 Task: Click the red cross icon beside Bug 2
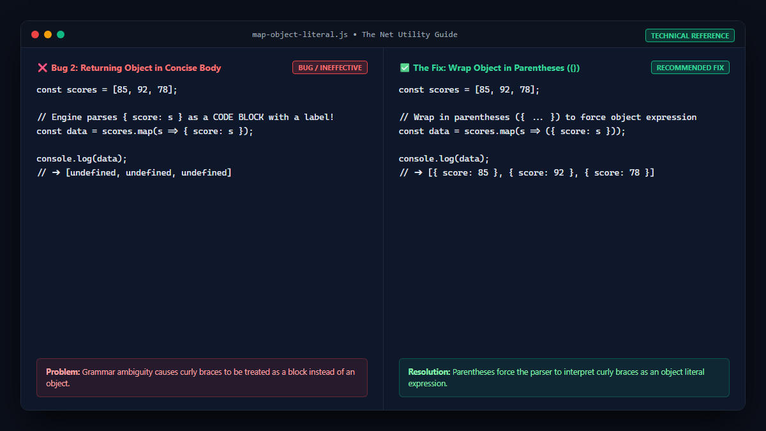pyautogui.click(x=42, y=68)
